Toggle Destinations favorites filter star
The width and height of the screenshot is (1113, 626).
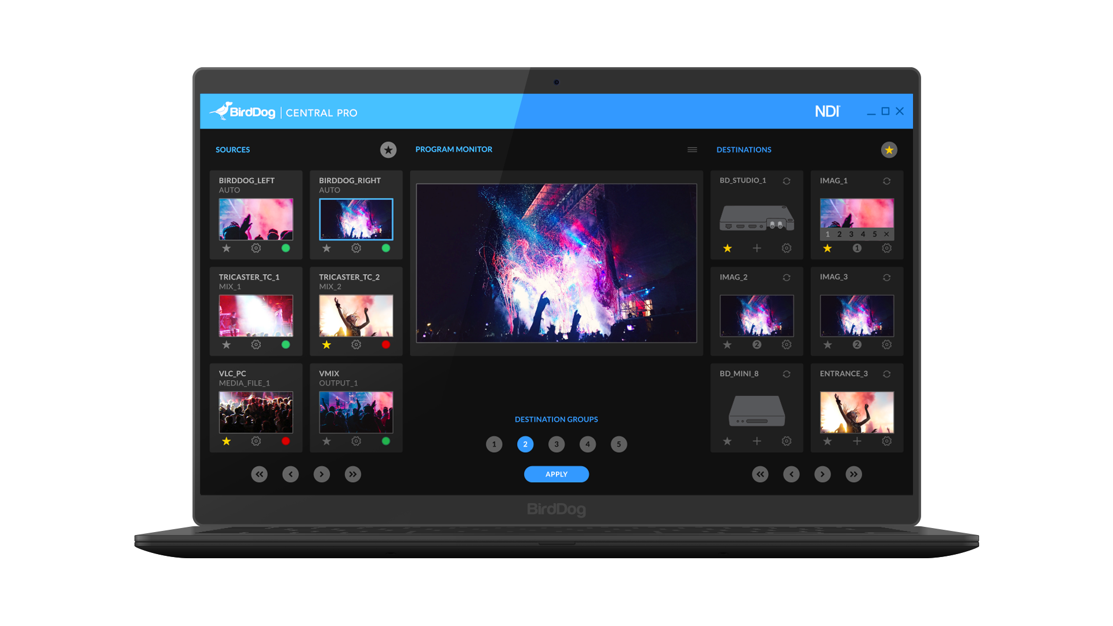click(x=889, y=150)
